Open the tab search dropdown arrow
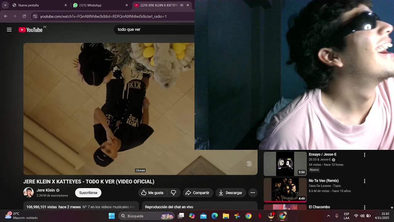394x222 pixels. [5, 5]
